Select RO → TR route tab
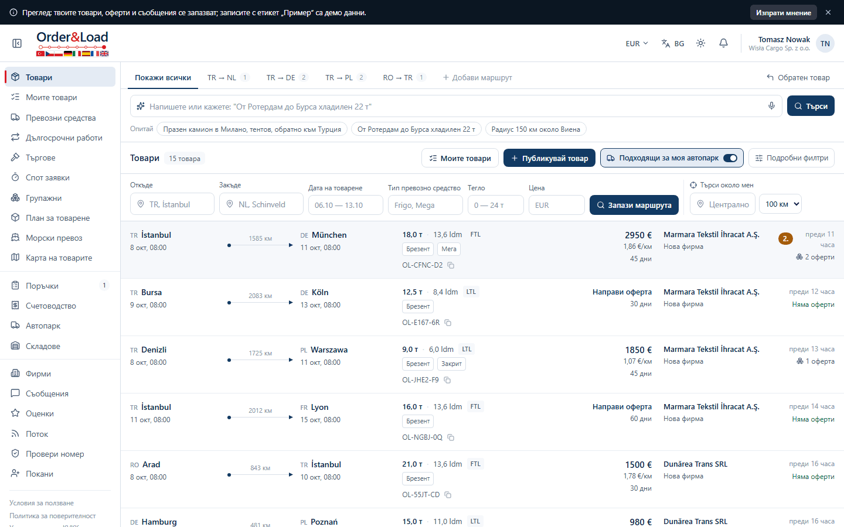The width and height of the screenshot is (844, 527). [404, 77]
